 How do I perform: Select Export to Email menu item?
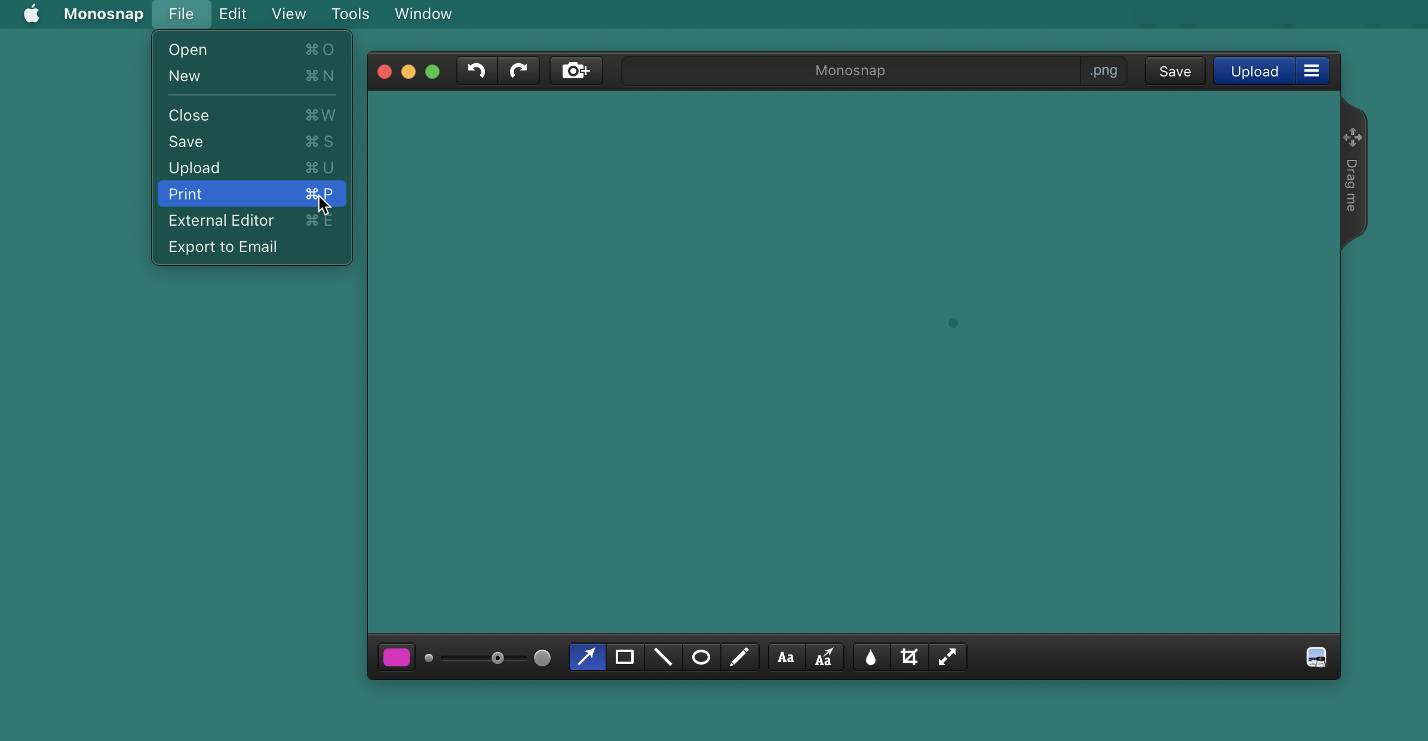(222, 247)
